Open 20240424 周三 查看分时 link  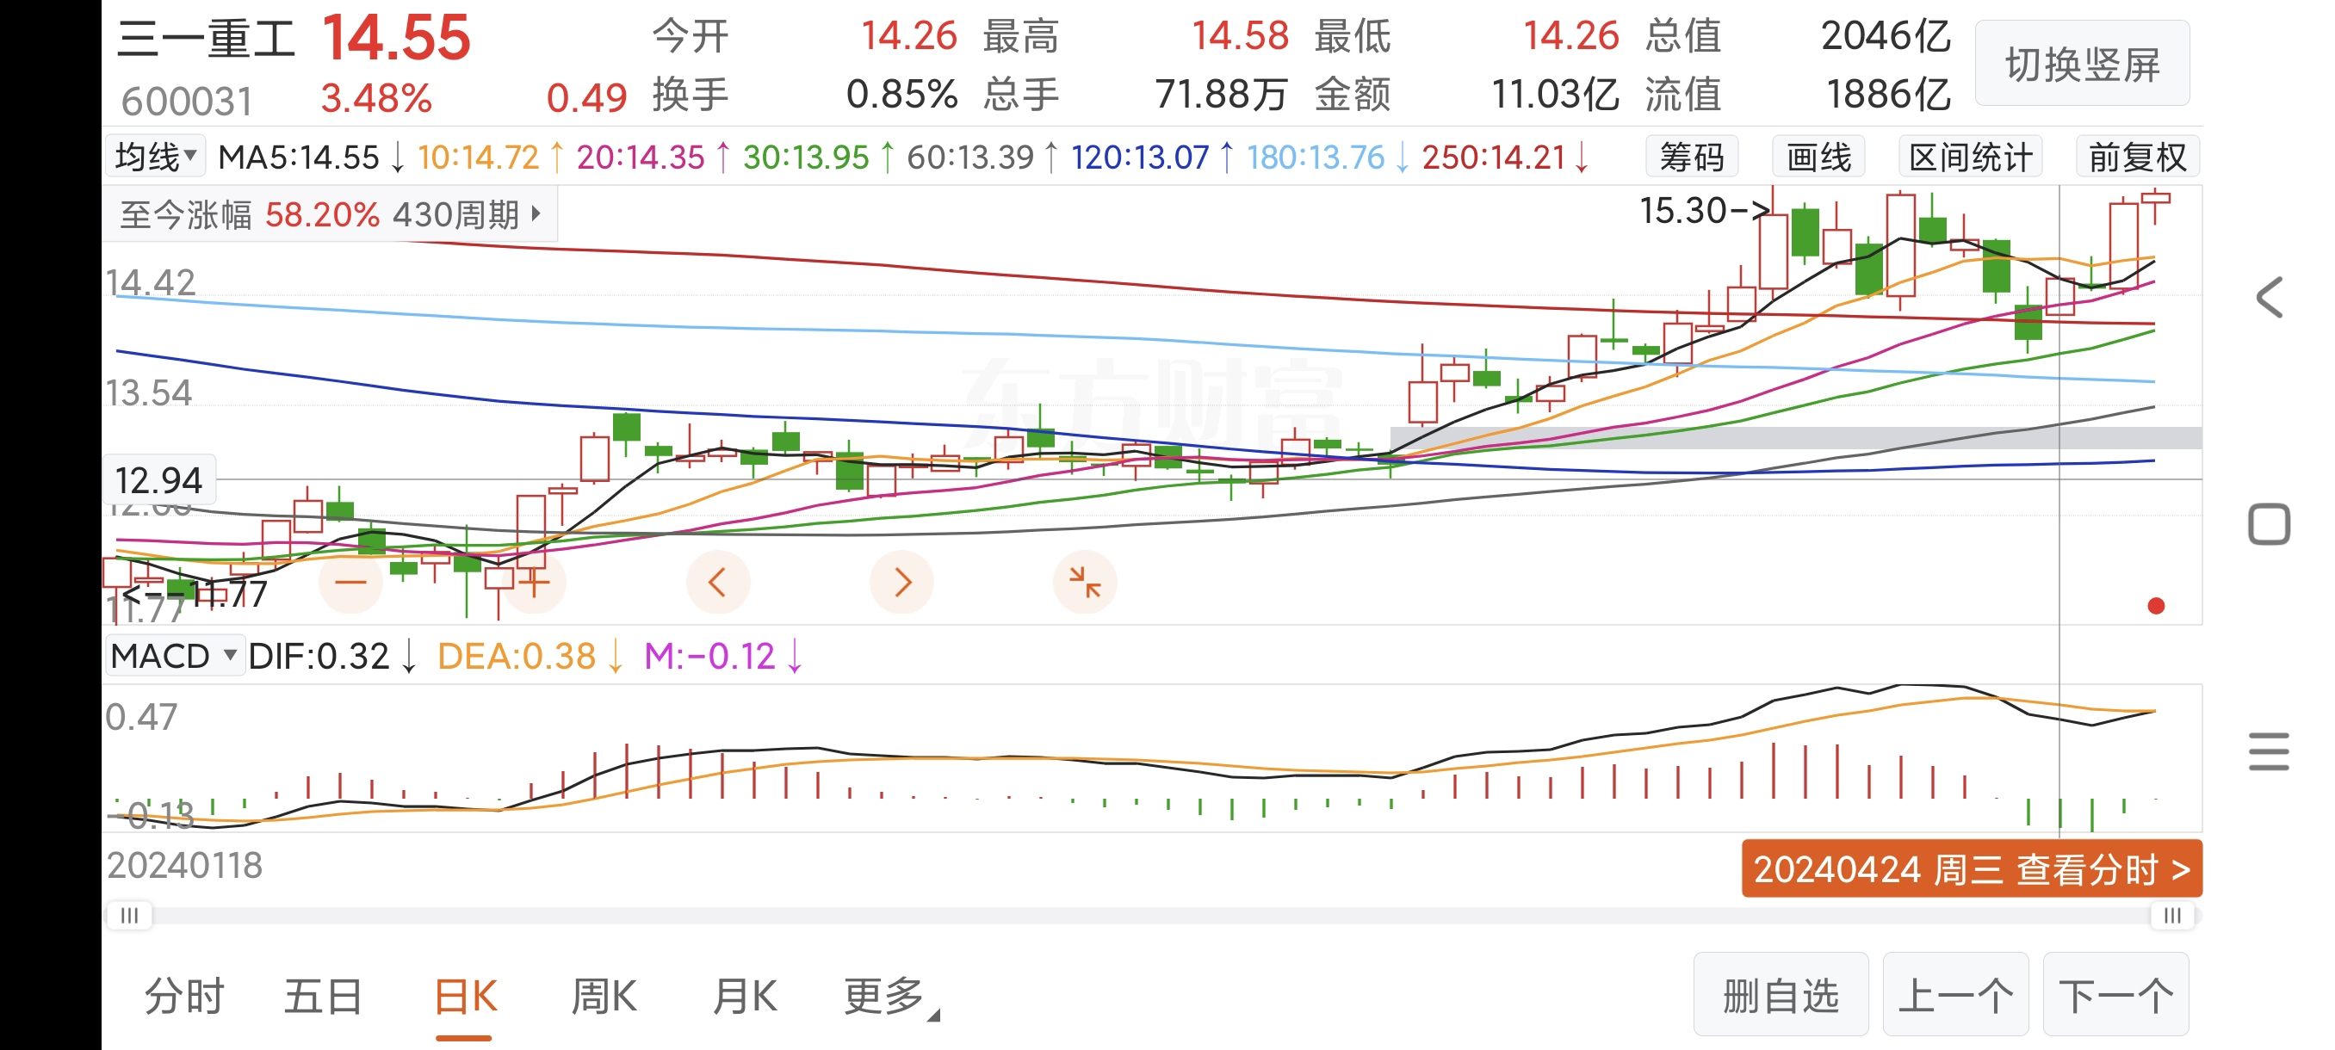[x=1972, y=868]
